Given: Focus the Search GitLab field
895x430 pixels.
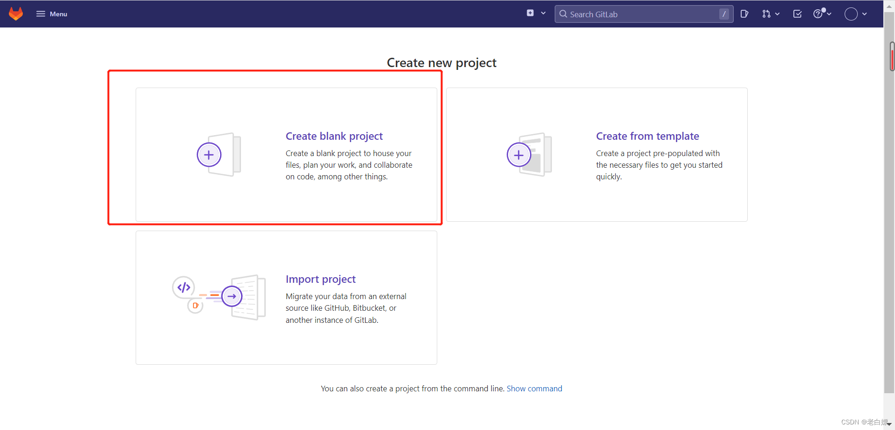Looking at the screenshot, I should click(x=644, y=14).
